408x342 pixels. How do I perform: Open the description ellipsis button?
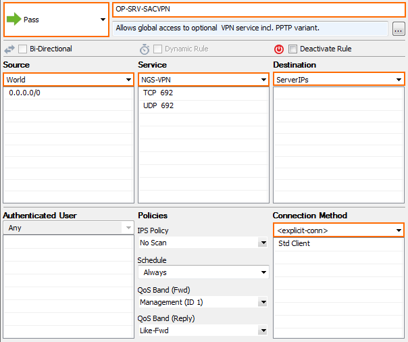point(399,28)
